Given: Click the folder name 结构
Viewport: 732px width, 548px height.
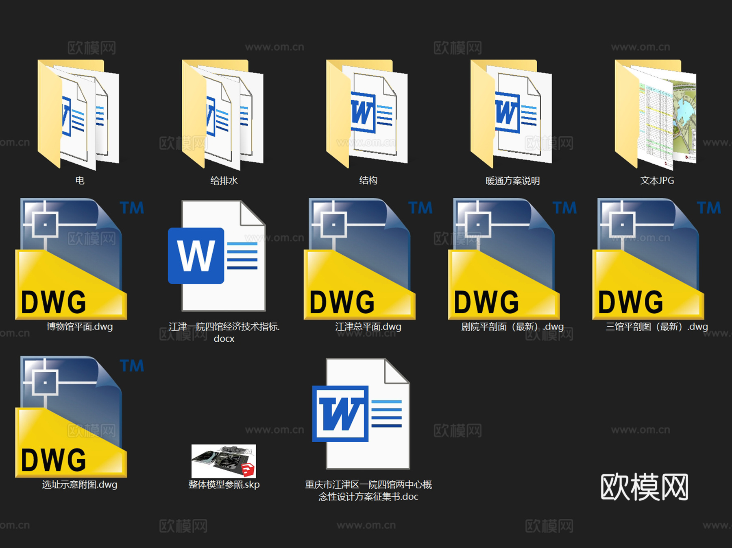Looking at the screenshot, I should click(368, 180).
